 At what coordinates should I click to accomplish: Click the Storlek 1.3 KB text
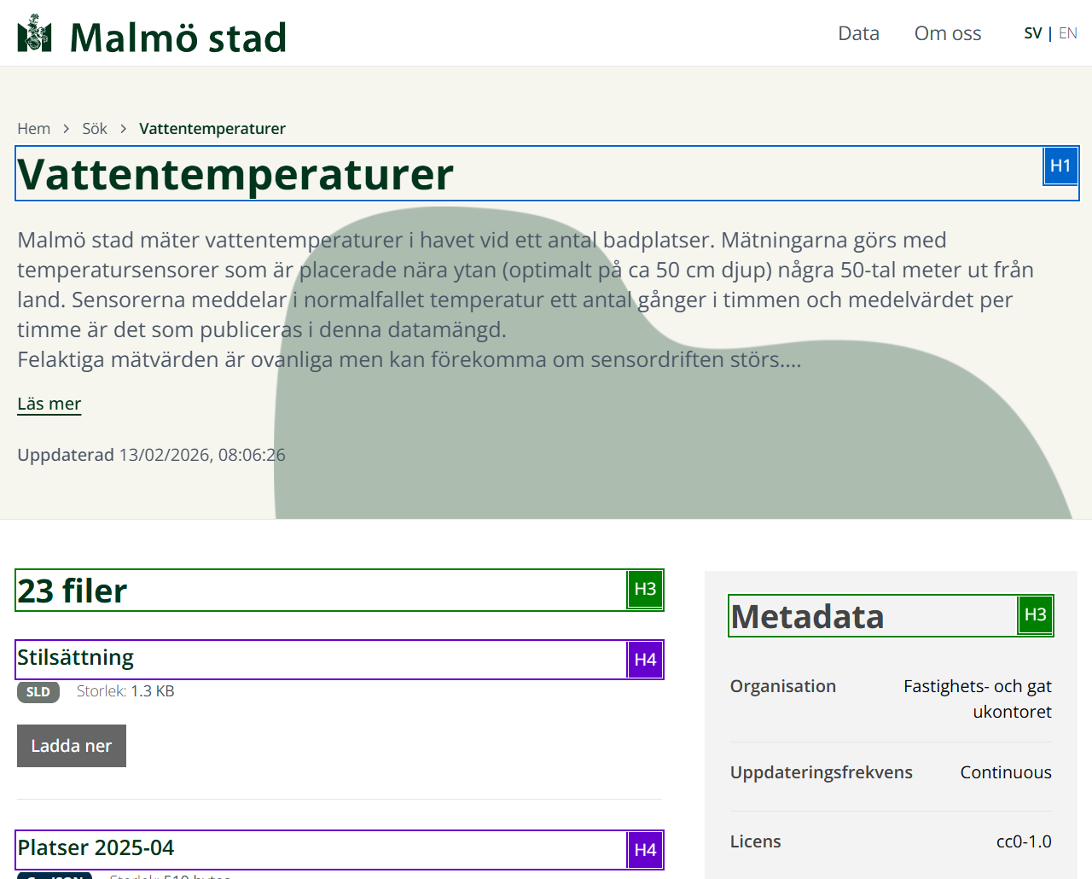[x=125, y=691]
